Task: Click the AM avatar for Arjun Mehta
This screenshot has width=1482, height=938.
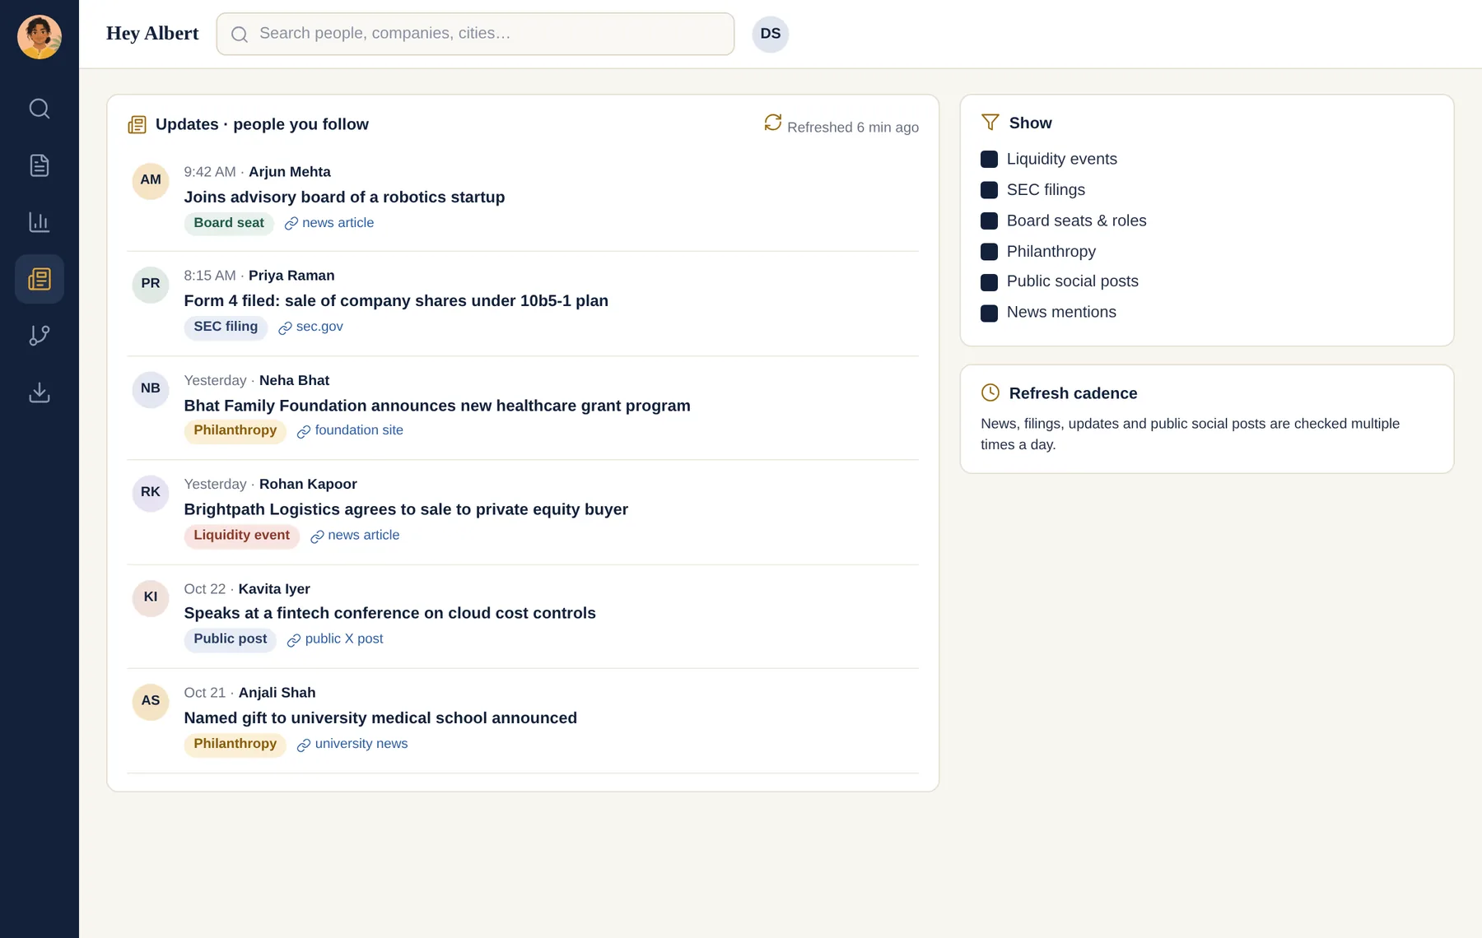Action: [x=151, y=180]
